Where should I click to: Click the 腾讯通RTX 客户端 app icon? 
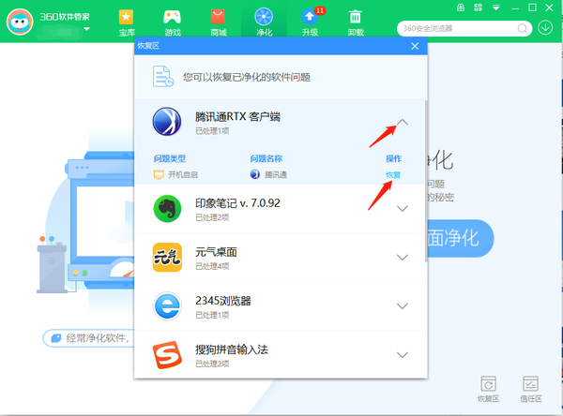click(x=167, y=122)
